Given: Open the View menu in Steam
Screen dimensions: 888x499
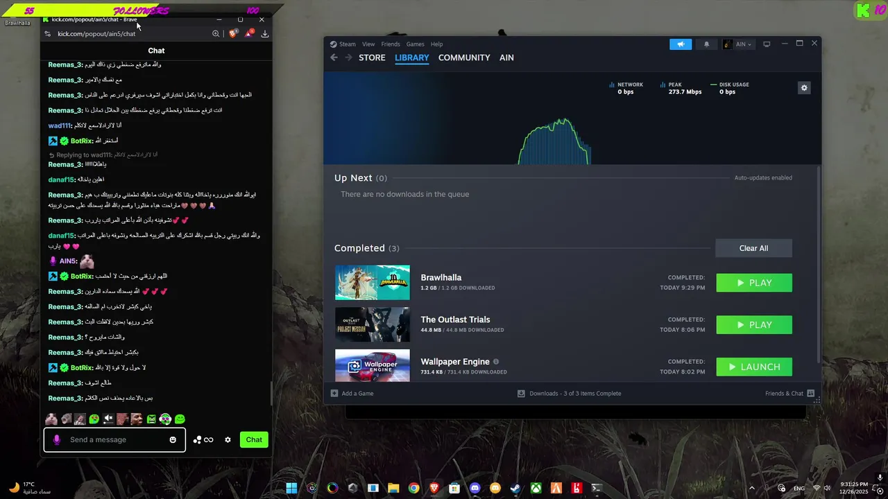Looking at the screenshot, I should [x=368, y=44].
